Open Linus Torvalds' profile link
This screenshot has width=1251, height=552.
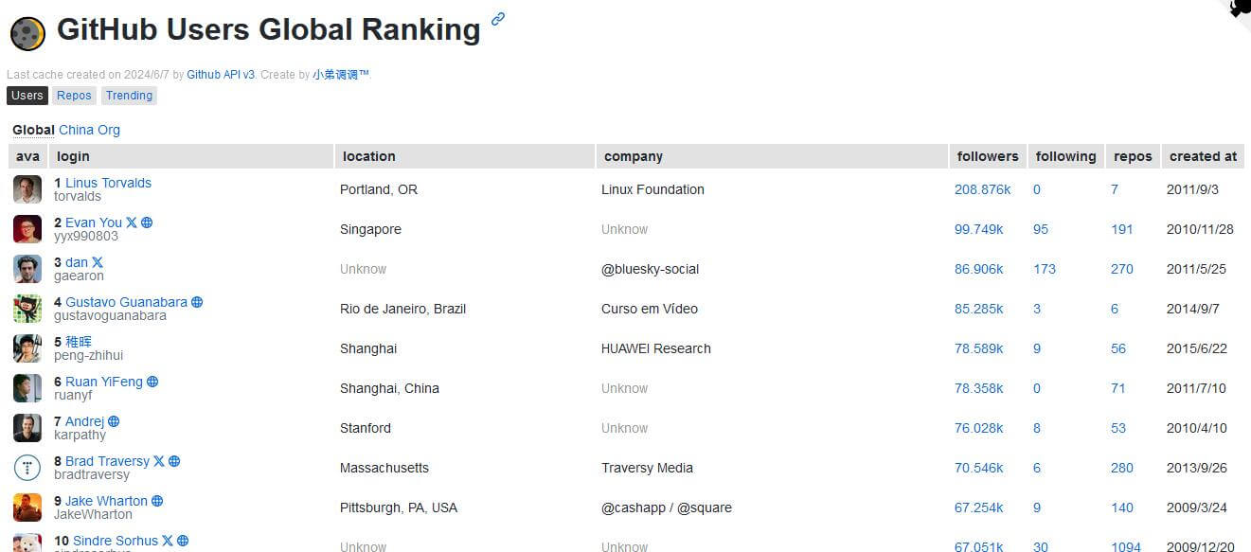(x=108, y=183)
